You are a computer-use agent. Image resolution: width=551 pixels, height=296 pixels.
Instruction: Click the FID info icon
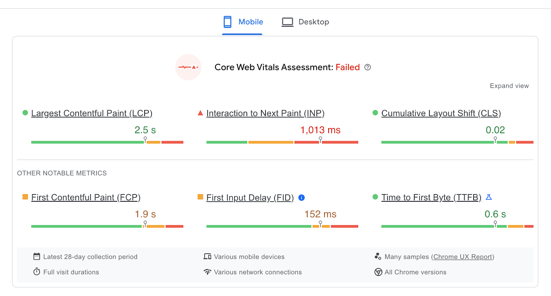click(302, 198)
